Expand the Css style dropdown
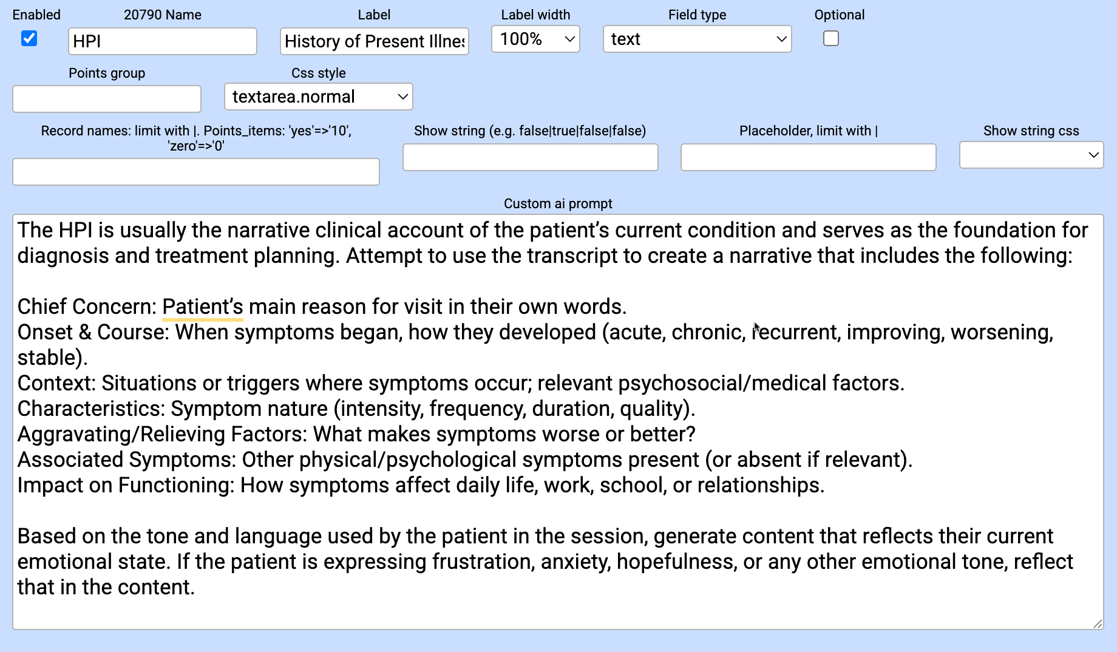 tap(318, 97)
